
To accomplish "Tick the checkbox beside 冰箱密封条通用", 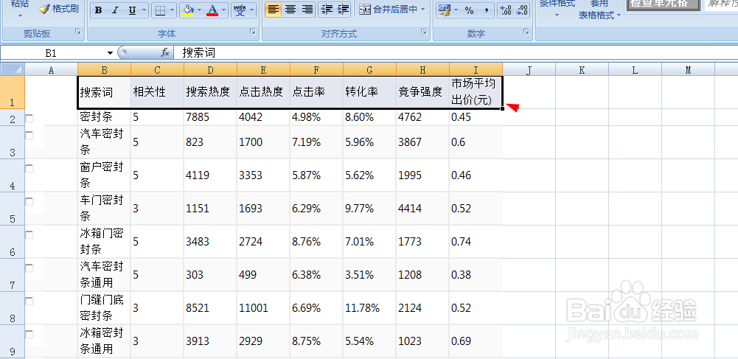I will 29,334.
